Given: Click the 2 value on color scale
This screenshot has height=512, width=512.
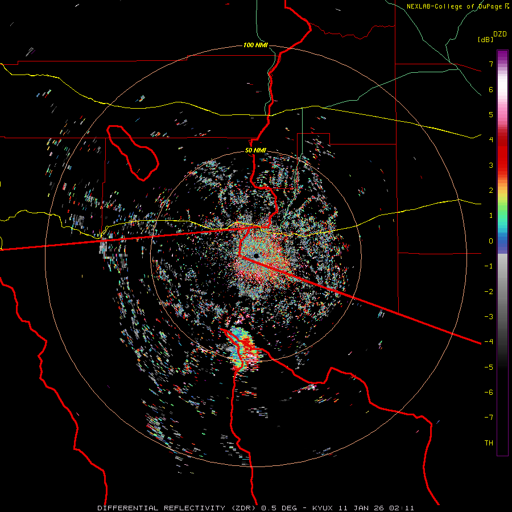Looking at the screenshot, I should coord(491,191).
